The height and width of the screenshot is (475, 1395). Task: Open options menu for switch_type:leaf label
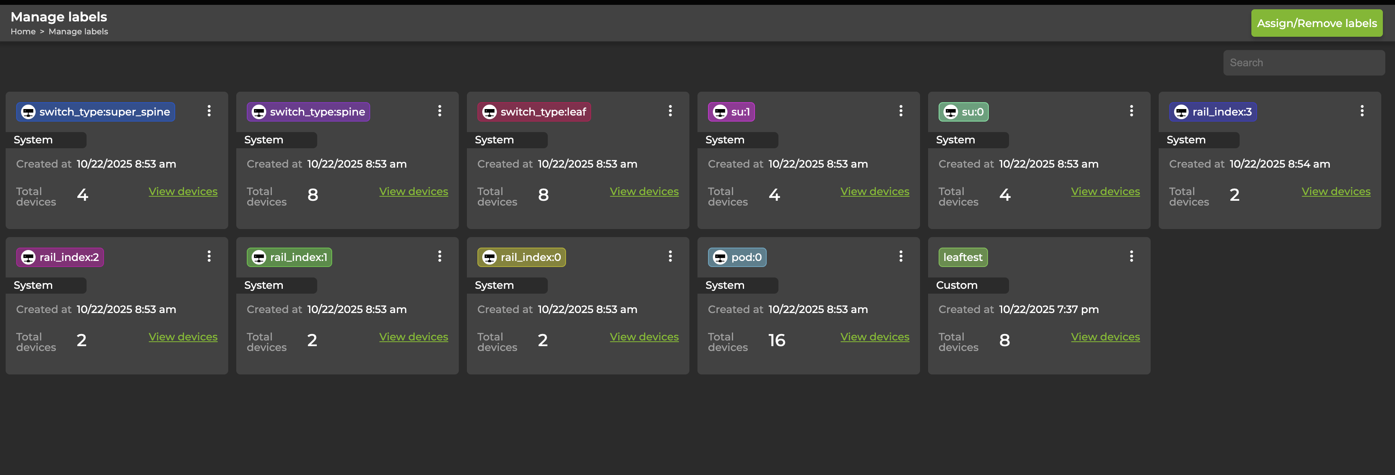(670, 111)
